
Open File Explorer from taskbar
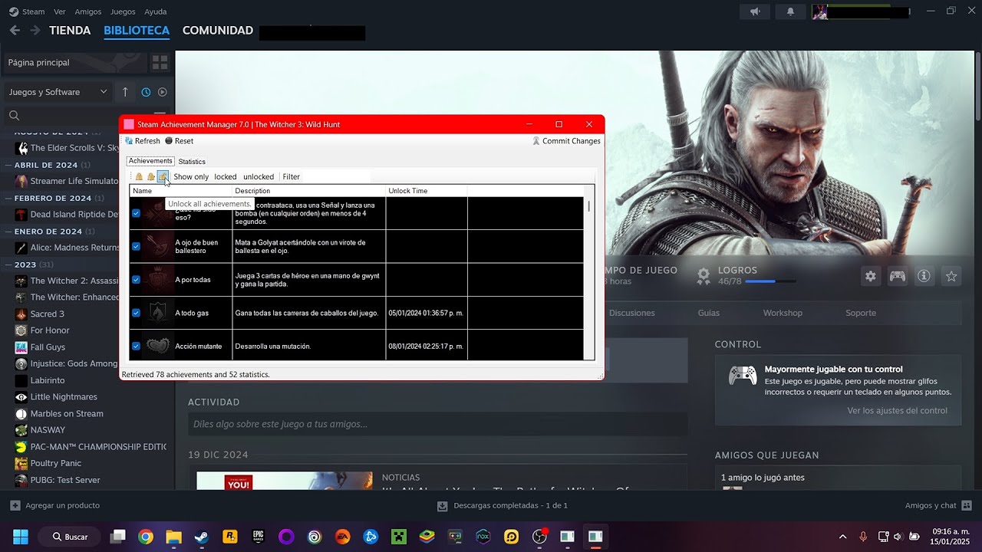point(173,537)
